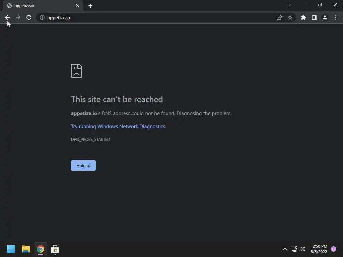
Task: Click the Chrome taskbar icon
Action: (x=41, y=249)
